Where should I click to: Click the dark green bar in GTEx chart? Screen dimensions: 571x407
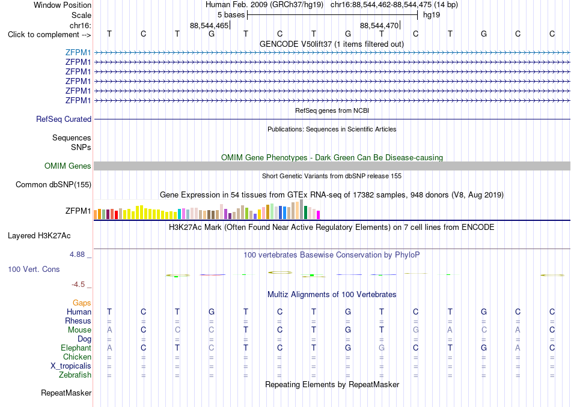(x=305, y=213)
